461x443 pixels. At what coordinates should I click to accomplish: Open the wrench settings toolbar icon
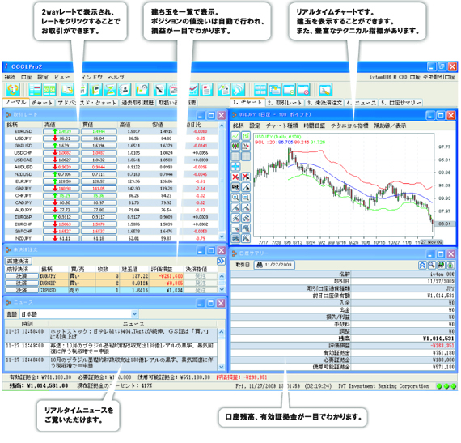click(325, 89)
